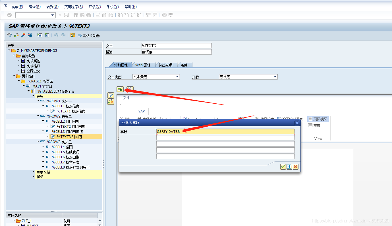Click the text editor pencil icon left of editor

[x=111, y=95]
